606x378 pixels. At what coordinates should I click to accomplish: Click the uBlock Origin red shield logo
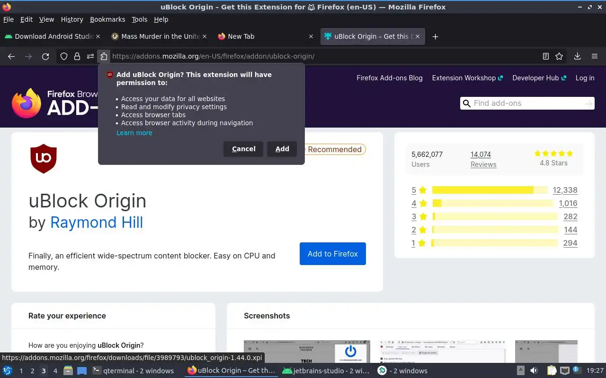(44, 159)
